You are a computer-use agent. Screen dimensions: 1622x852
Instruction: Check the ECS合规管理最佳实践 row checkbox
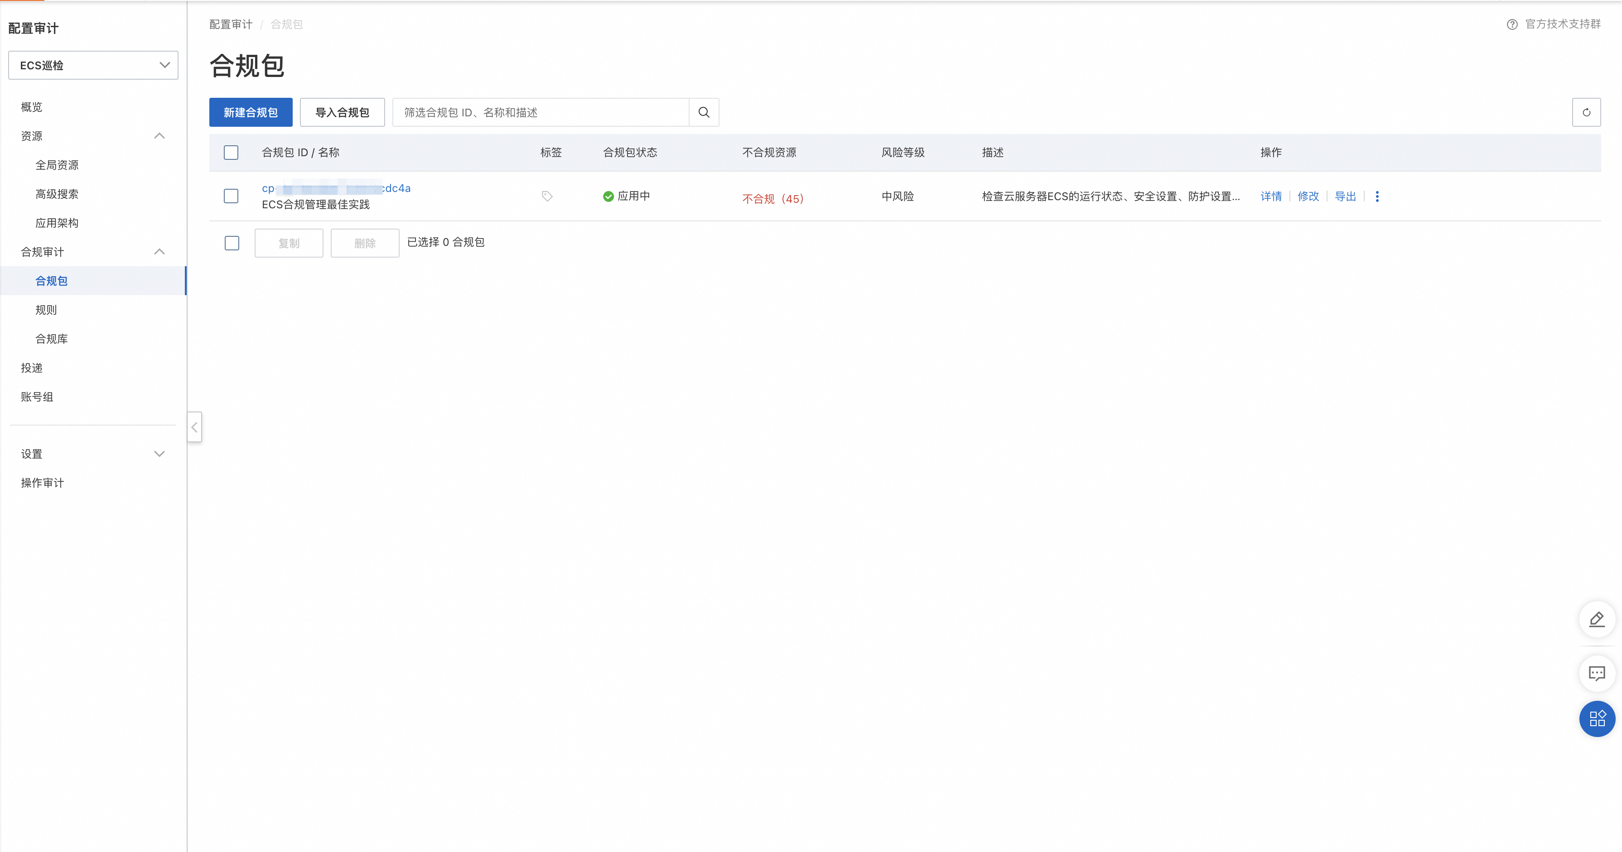(231, 196)
